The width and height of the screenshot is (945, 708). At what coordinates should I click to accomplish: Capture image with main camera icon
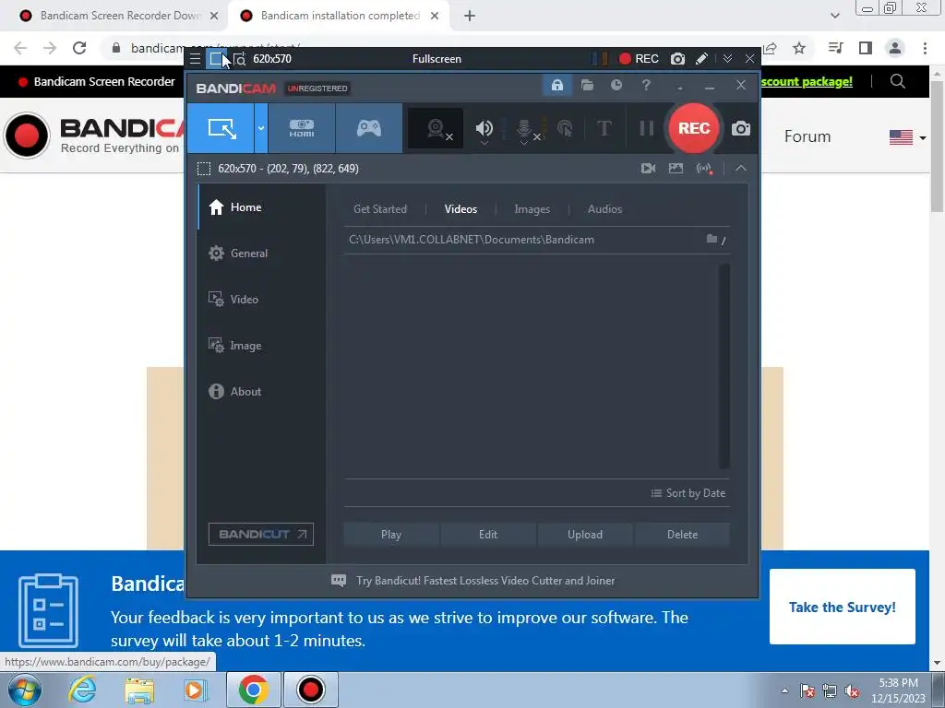click(x=741, y=128)
